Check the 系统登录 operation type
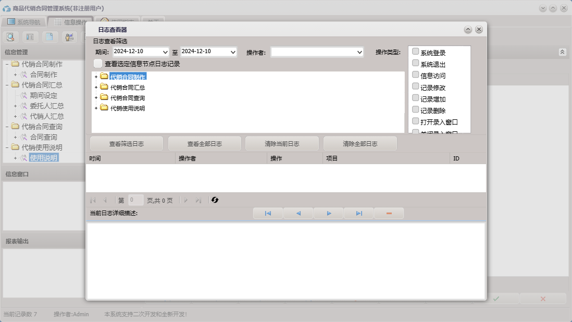The height and width of the screenshot is (322, 572). (x=415, y=52)
